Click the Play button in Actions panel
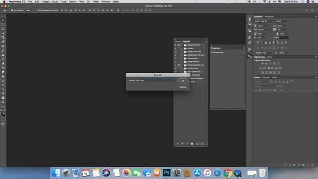Viewport: 318px width, 179px height. [x=187, y=144]
